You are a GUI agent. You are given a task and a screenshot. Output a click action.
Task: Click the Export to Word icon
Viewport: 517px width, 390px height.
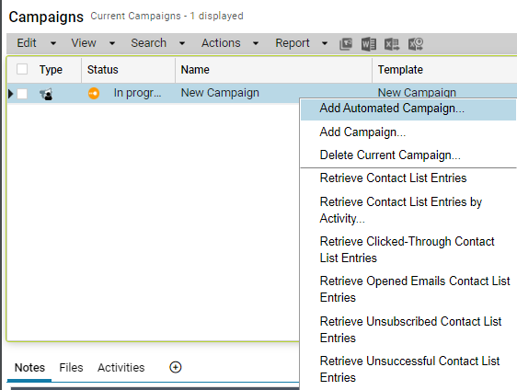[369, 43]
